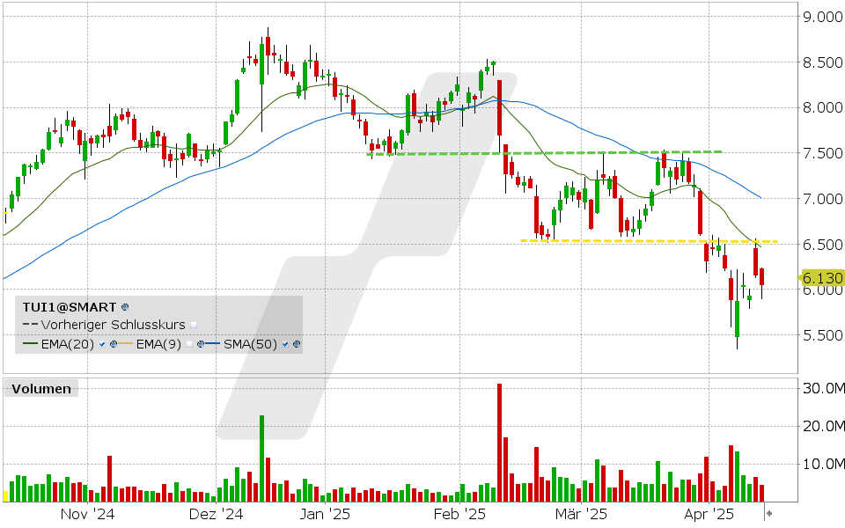Click the SMA(50) legend label
845x528 pixels.
[250, 344]
